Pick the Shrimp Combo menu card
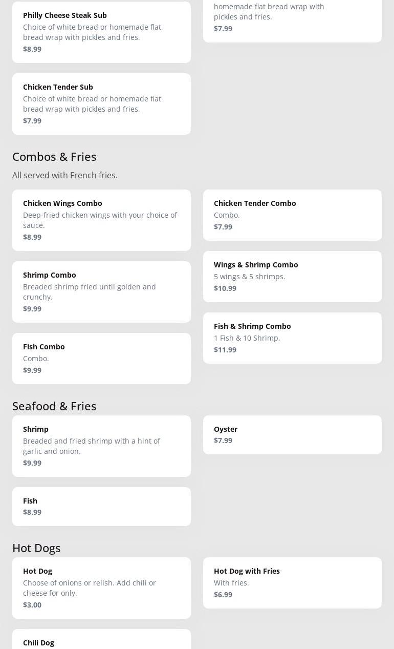 click(x=101, y=292)
